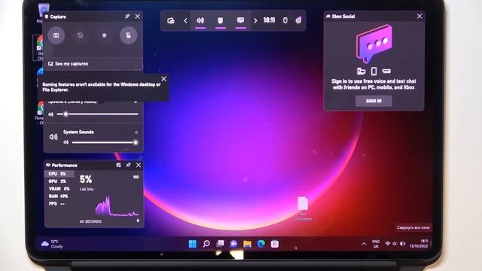
Task: Open Task View on the taskbar
Action: (x=220, y=244)
